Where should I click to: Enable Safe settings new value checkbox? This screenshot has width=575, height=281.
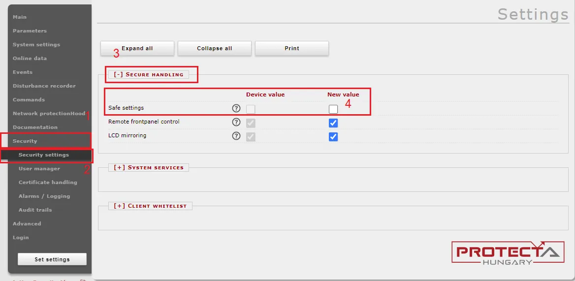tap(333, 109)
